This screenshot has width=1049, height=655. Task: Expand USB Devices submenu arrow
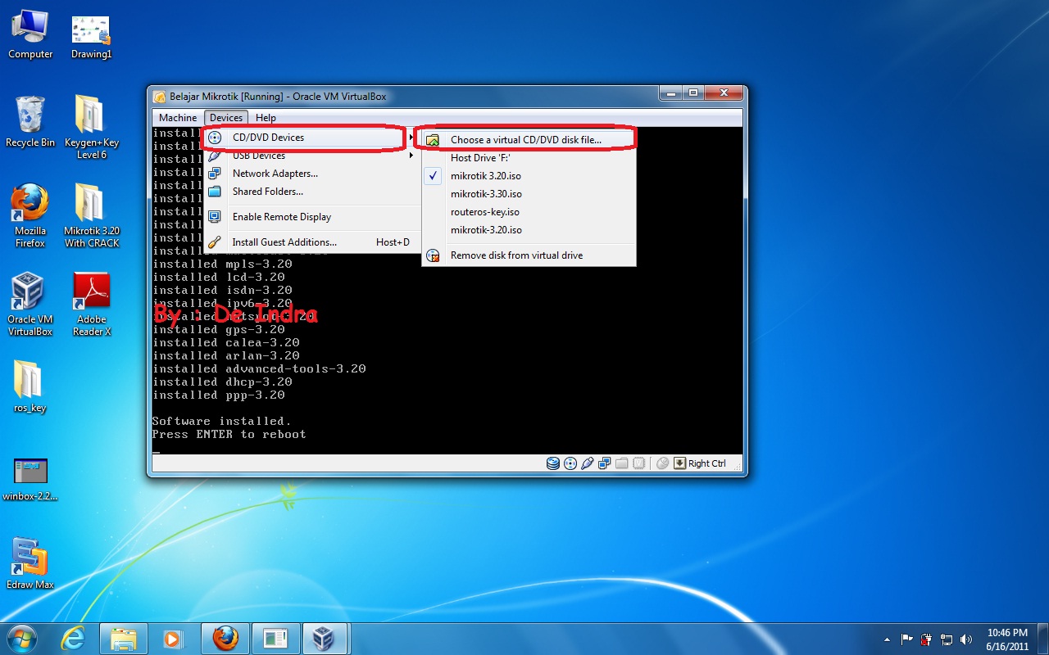(x=411, y=156)
